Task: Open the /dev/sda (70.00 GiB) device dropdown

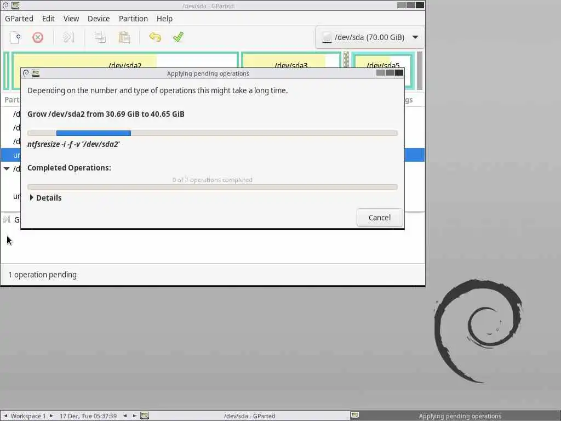Action: coord(370,37)
